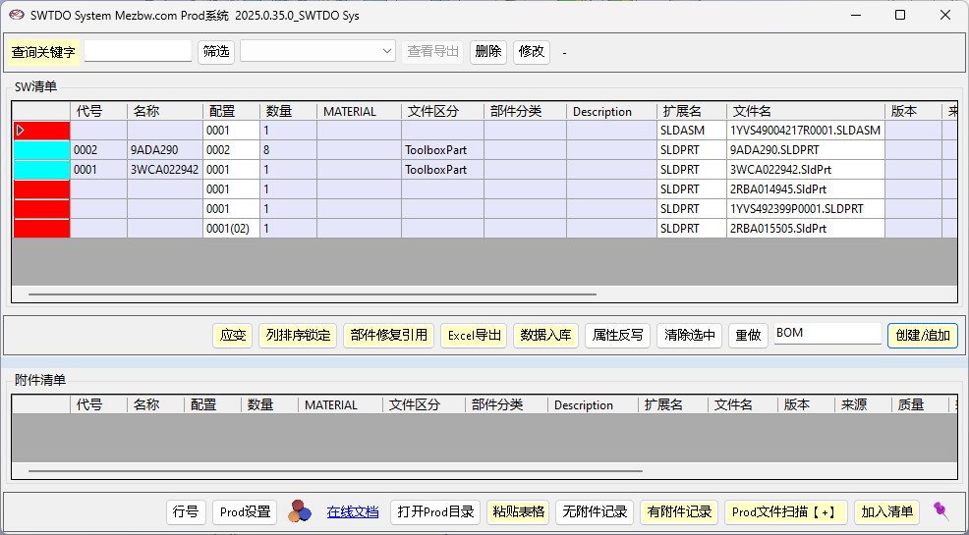Click the 附件清单 horizontal scrollbar
This screenshot has width=969, height=535.
(334, 472)
